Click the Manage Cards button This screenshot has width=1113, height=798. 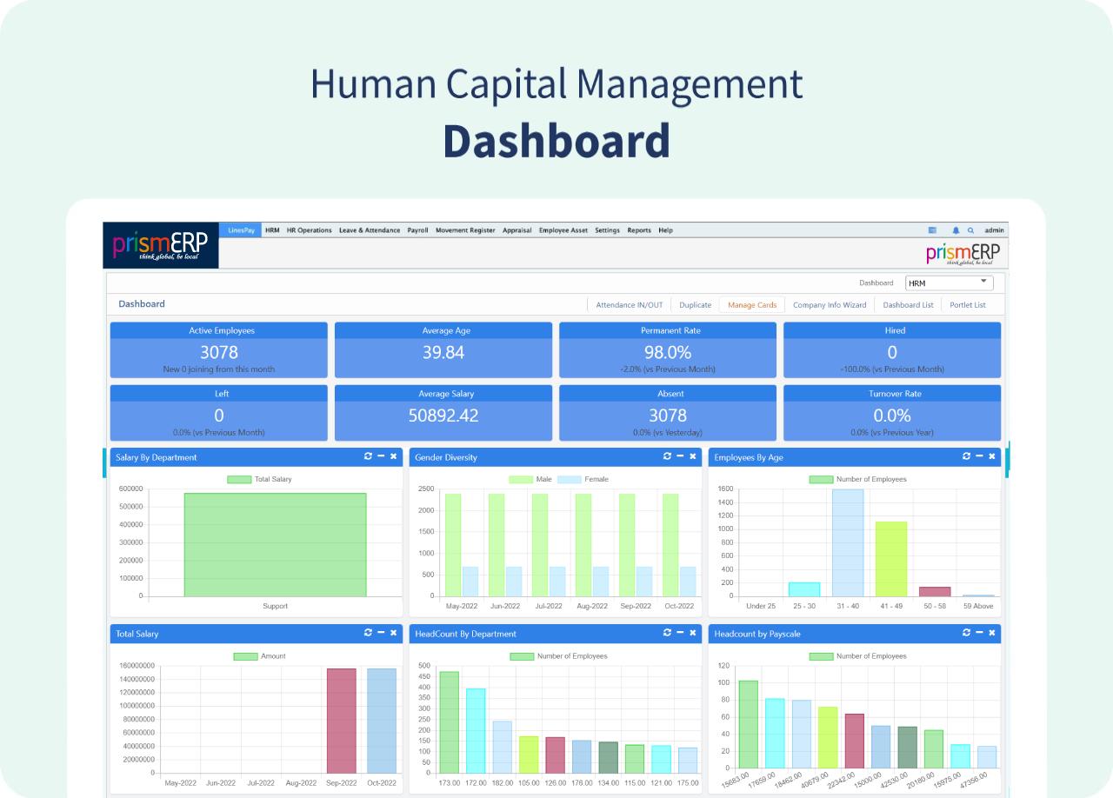[752, 305]
